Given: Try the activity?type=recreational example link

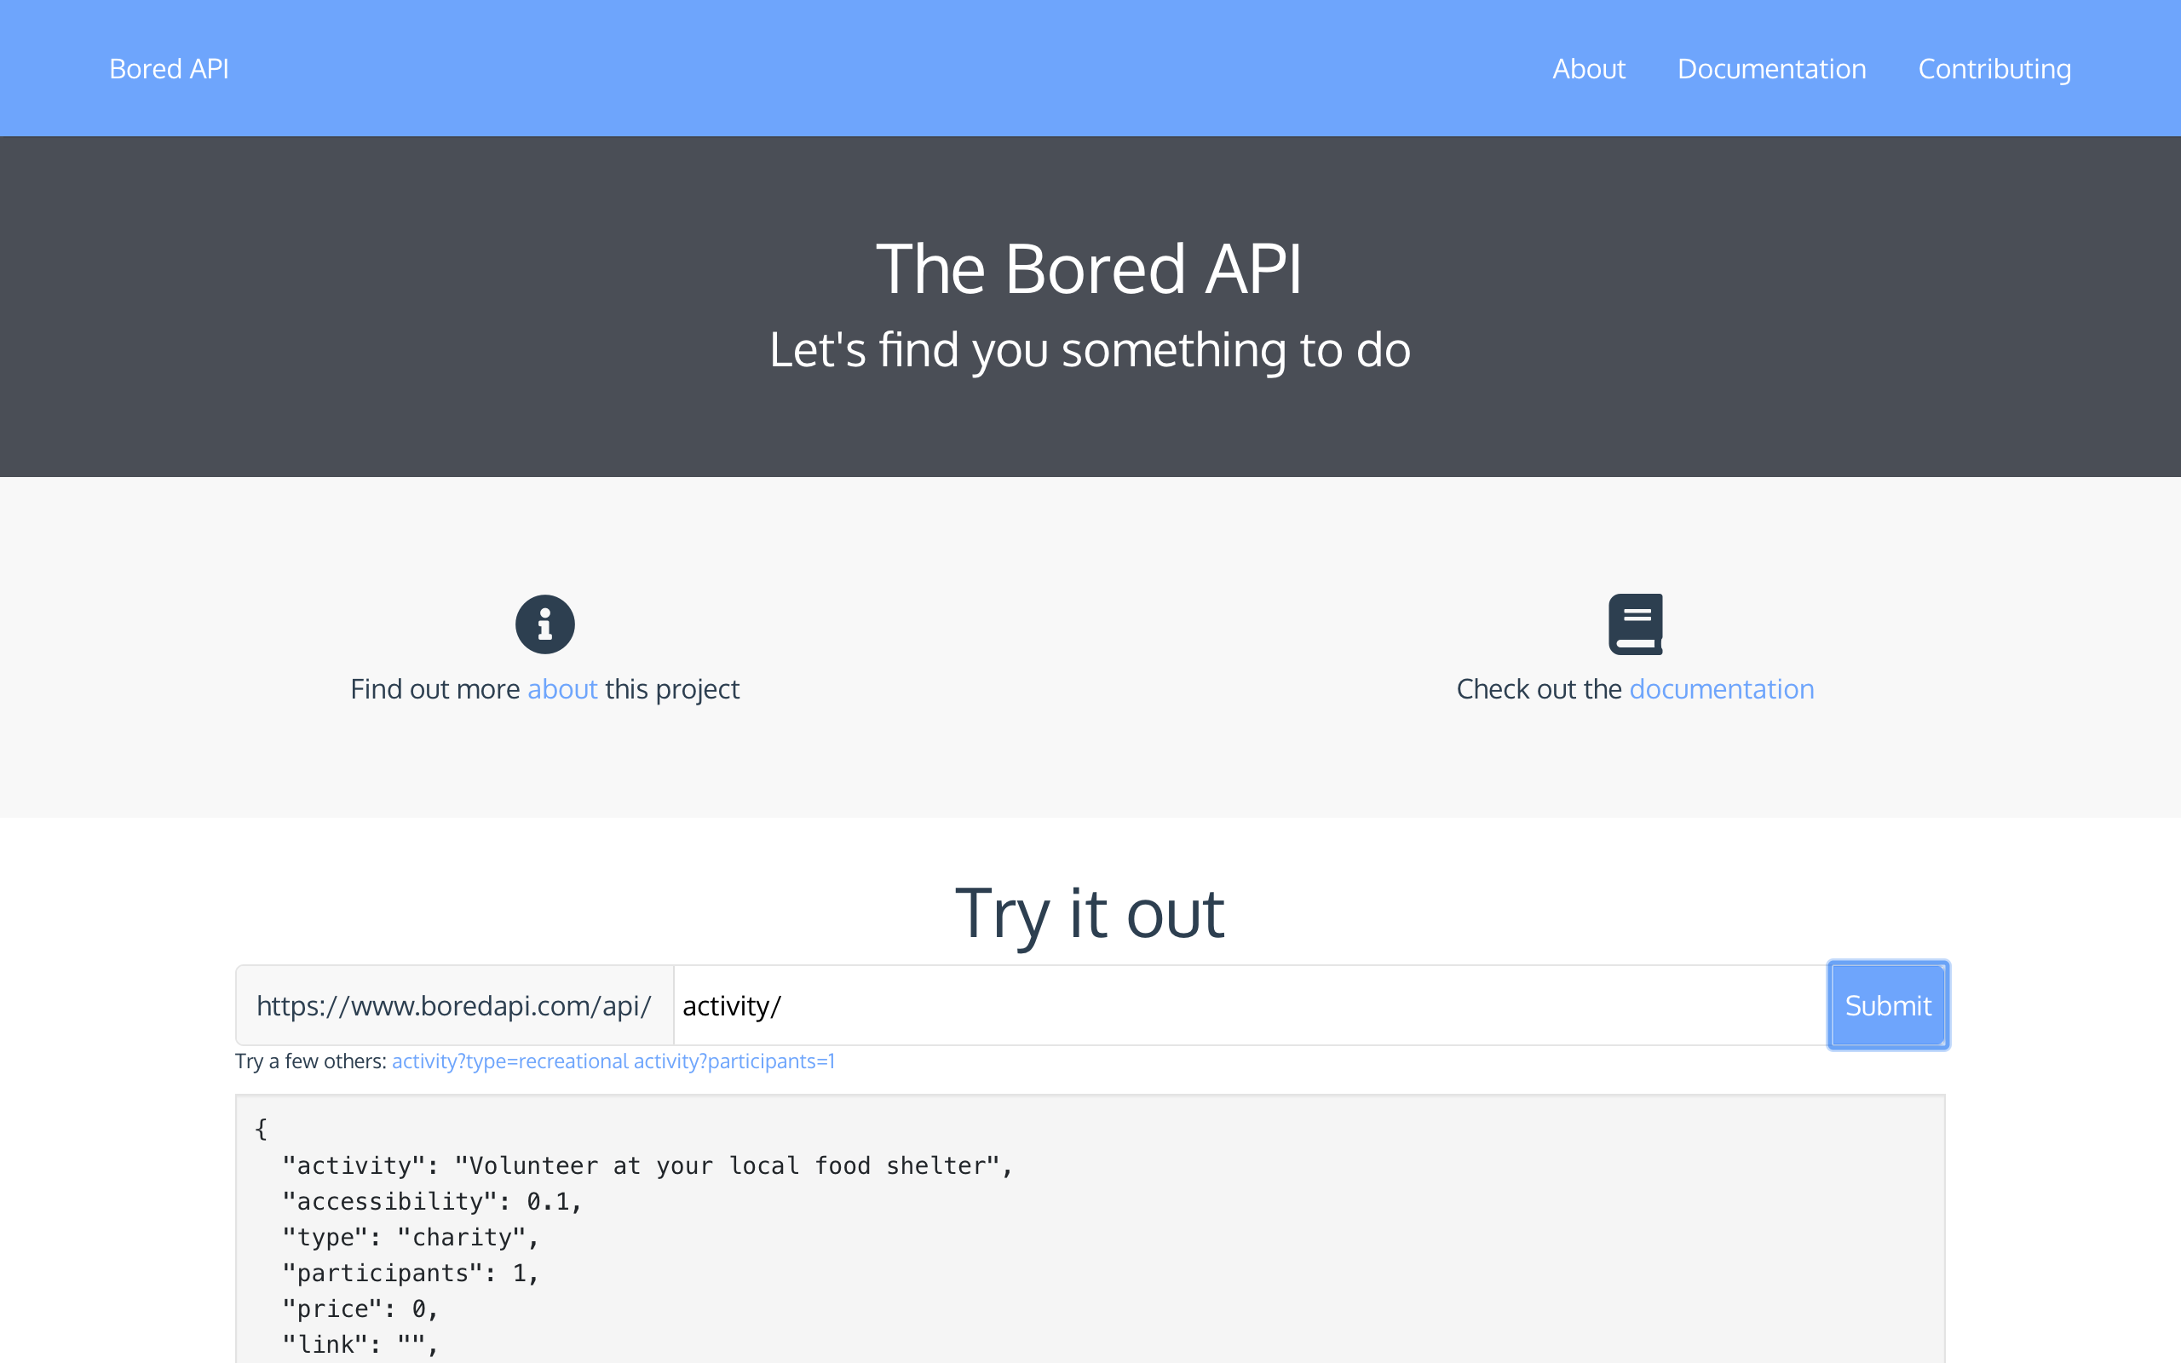Looking at the screenshot, I should (509, 1061).
